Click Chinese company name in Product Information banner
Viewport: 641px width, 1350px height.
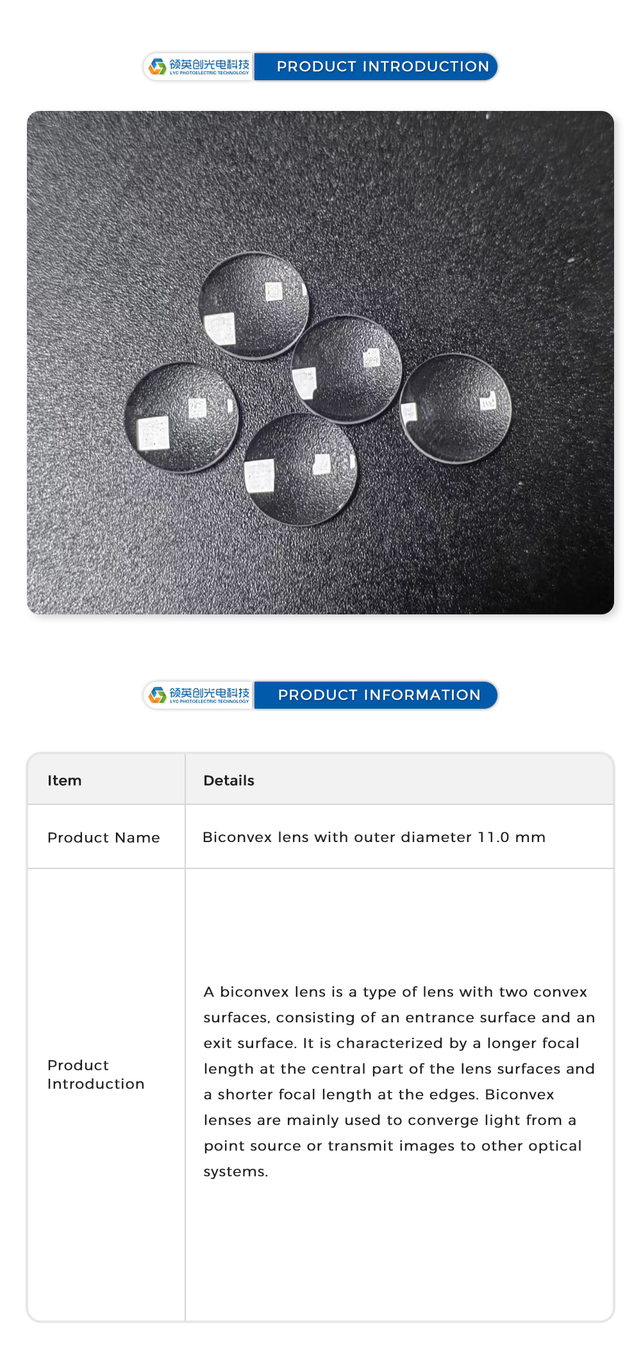[209, 693]
